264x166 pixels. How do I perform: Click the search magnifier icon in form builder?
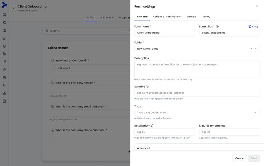pyautogui.click(x=47, y=31)
